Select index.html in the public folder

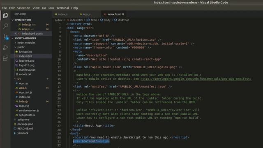tap(25, 56)
